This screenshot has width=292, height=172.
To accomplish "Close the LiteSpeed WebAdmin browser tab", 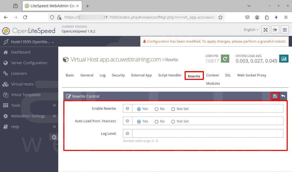I will click(77, 6).
